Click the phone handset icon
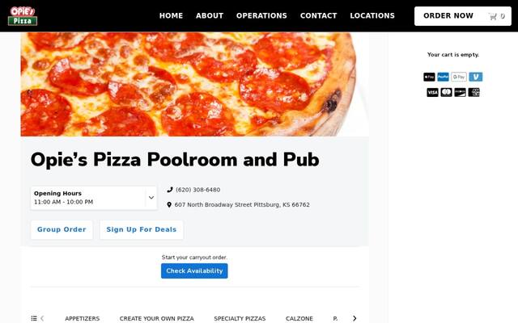This screenshot has height=323, width=518. (170, 190)
